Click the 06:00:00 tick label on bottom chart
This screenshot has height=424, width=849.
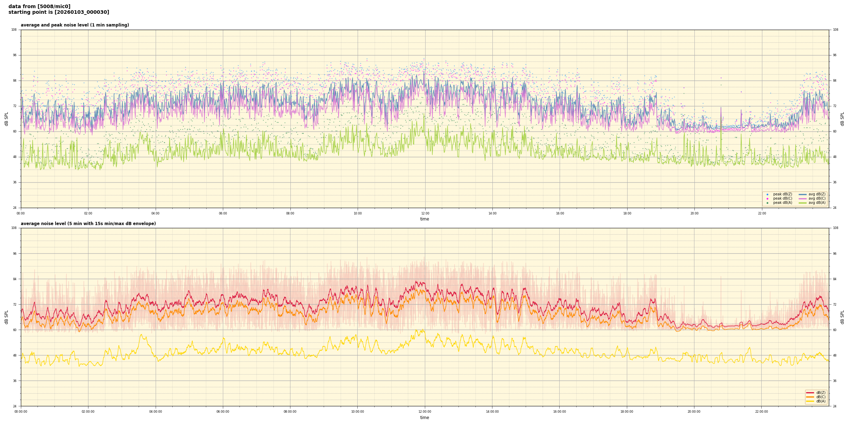coord(223,412)
